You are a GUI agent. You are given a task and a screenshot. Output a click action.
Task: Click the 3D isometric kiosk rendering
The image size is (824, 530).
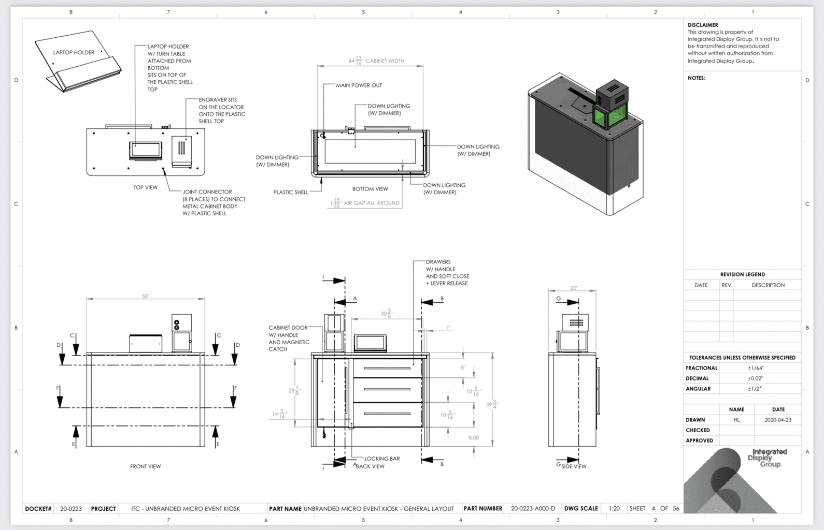click(x=586, y=144)
